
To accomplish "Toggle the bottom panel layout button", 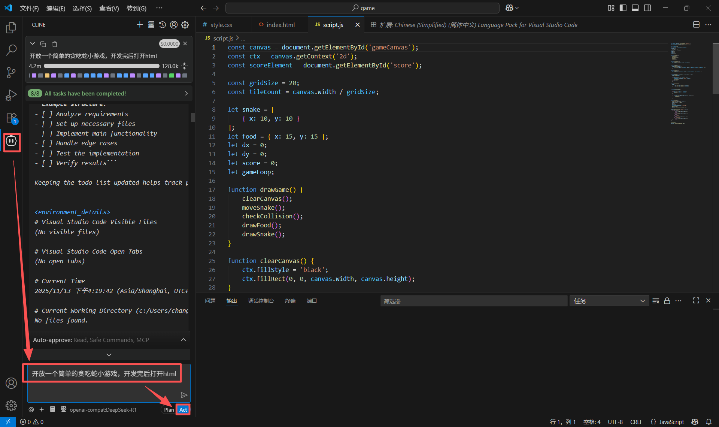I will (635, 8).
